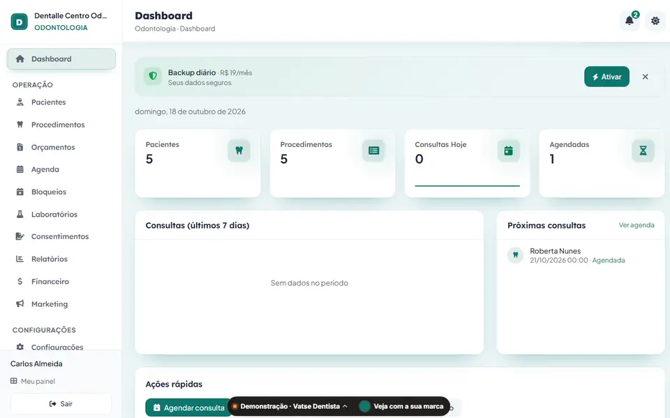The width and height of the screenshot is (670, 418).
Task: Click the calendar icon on Consultas Hoje card
Action: [509, 150]
